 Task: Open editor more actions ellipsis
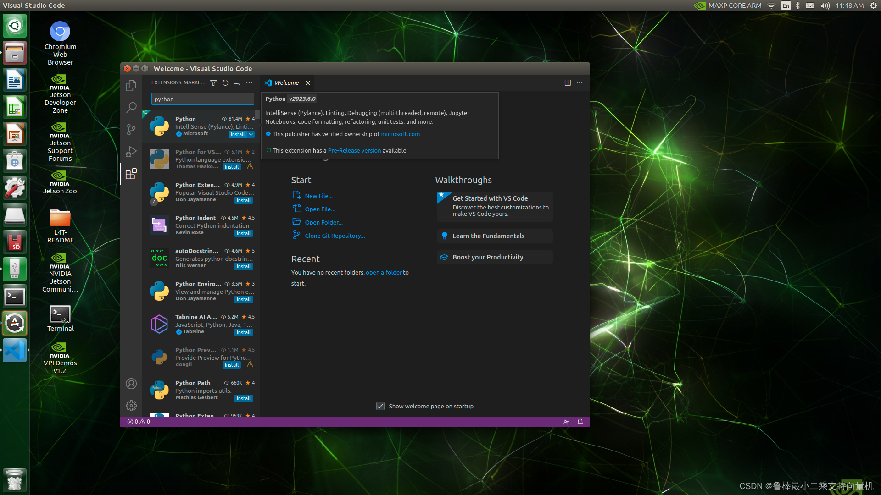pyautogui.click(x=580, y=83)
